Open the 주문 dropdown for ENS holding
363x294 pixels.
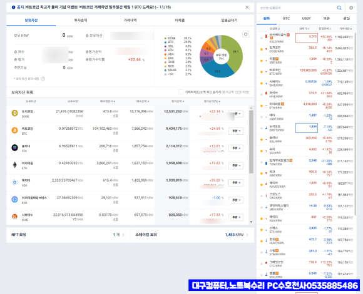236,200
